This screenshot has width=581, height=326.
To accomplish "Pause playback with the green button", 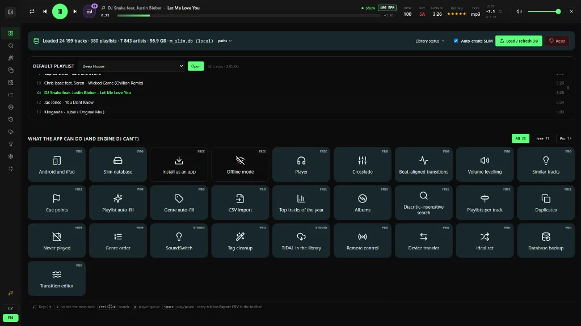I will point(60,11).
